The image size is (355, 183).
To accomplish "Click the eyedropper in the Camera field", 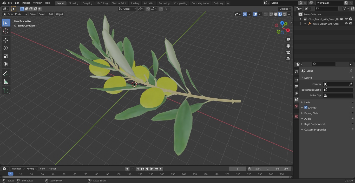I will pyautogui.click(x=351, y=84).
